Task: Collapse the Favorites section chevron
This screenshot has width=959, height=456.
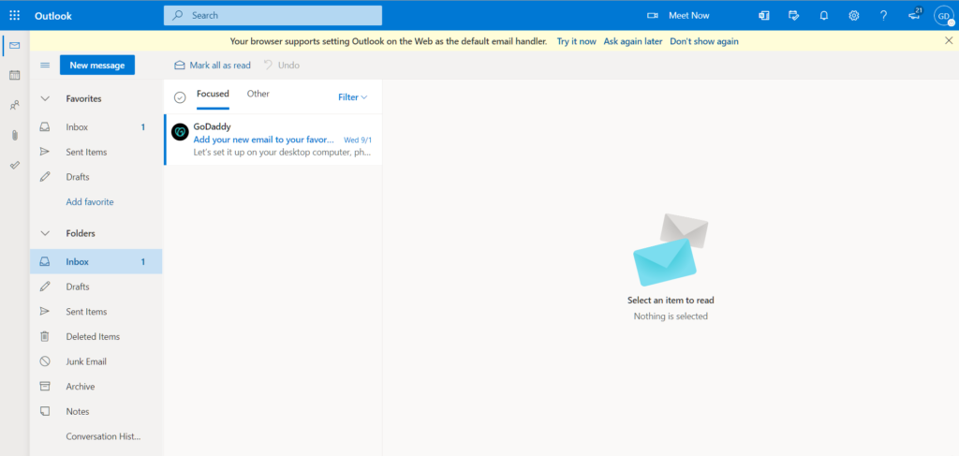Action: coord(45,98)
